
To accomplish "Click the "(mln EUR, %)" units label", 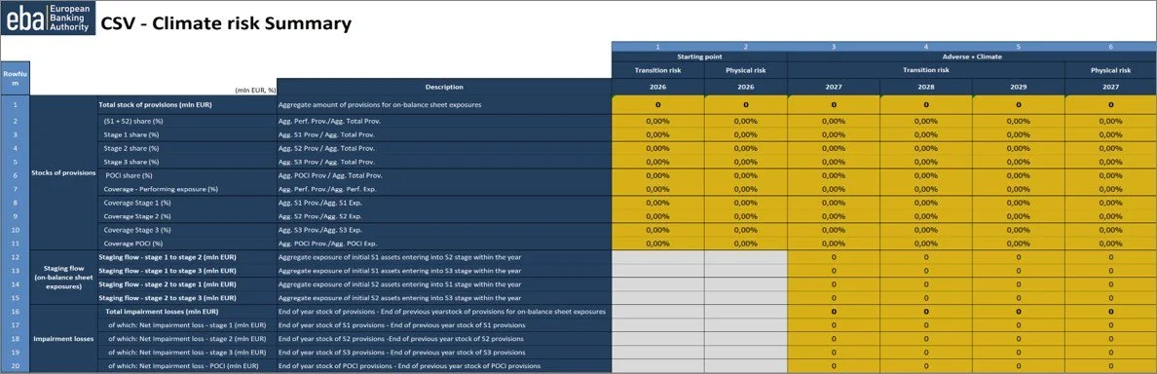I will pyautogui.click(x=255, y=90).
